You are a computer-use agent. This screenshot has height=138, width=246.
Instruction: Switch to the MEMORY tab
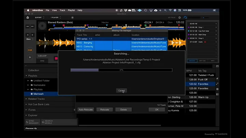point(192,61)
